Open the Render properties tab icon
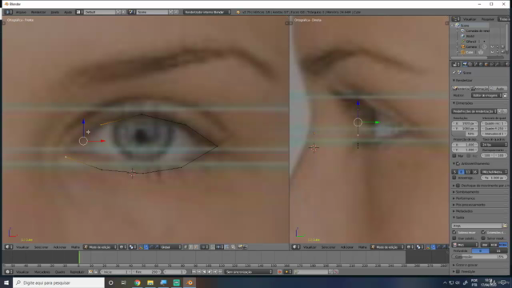Image resolution: width=512 pixels, height=288 pixels. click(x=465, y=64)
